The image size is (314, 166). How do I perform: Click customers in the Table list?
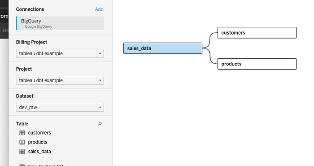point(39,133)
